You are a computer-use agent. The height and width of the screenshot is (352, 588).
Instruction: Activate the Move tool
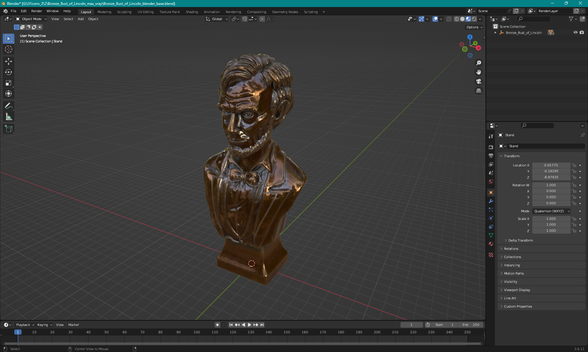9,61
